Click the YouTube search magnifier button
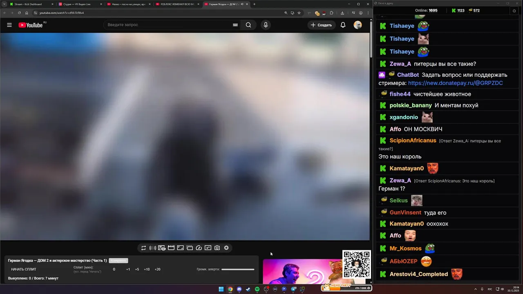 (248, 25)
